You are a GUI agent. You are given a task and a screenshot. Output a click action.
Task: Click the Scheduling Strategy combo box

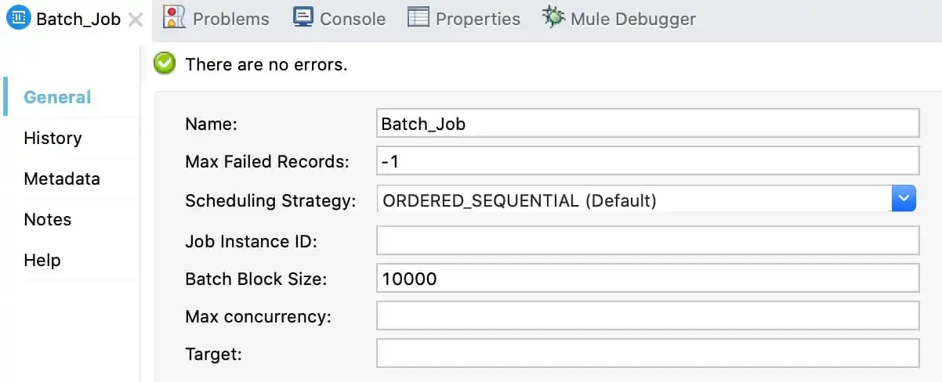coord(633,200)
